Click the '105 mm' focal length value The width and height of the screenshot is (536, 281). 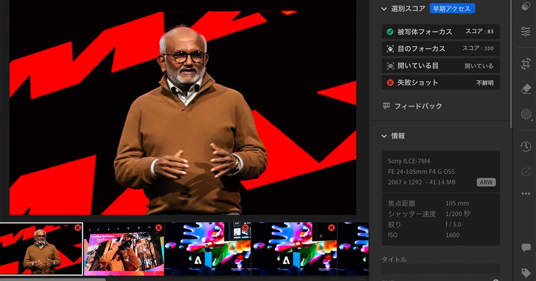click(457, 203)
